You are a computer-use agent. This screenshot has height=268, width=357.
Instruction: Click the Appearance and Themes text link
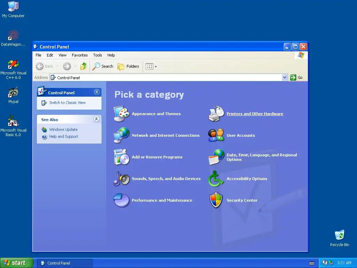[156, 114]
